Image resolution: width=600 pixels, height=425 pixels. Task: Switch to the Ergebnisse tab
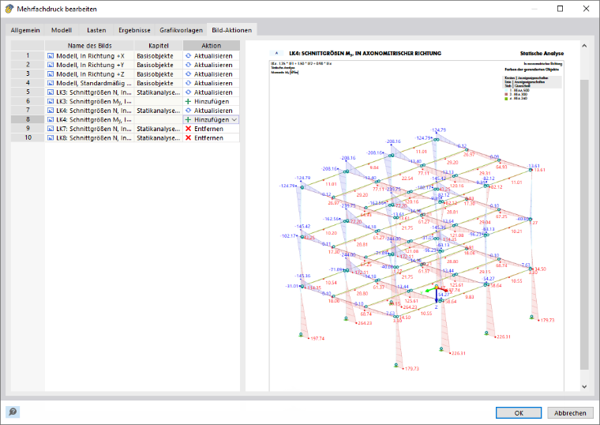134,30
